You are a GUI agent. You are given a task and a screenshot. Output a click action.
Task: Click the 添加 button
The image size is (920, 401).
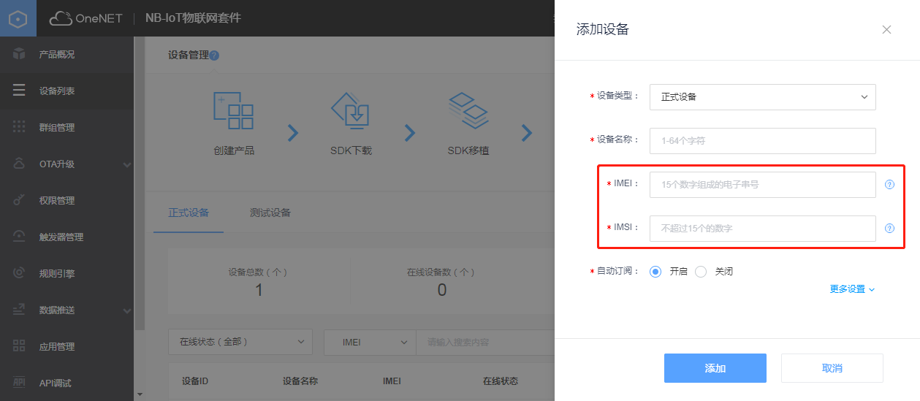(715, 368)
